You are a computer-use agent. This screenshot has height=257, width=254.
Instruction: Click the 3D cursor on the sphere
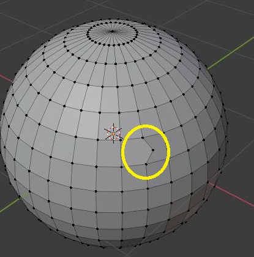point(113,134)
